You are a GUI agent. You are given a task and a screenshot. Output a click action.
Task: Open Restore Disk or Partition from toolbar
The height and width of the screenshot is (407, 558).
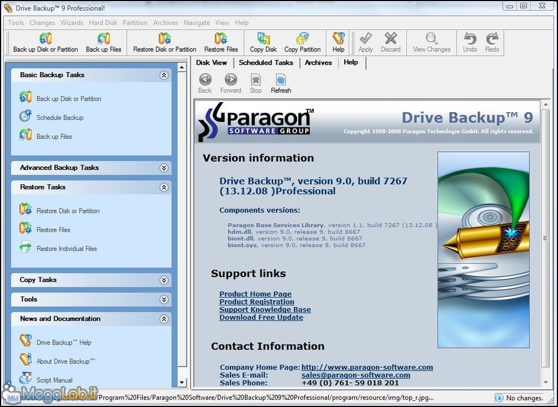pyautogui.click(x=164, y=39)
